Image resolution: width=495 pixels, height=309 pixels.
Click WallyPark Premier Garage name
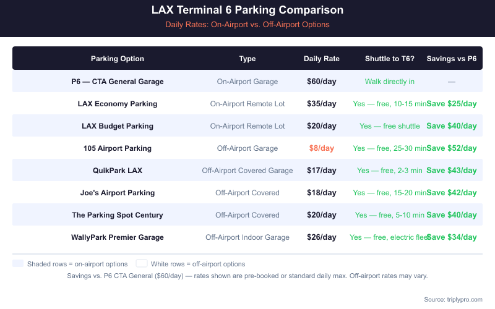click(118, 237)
